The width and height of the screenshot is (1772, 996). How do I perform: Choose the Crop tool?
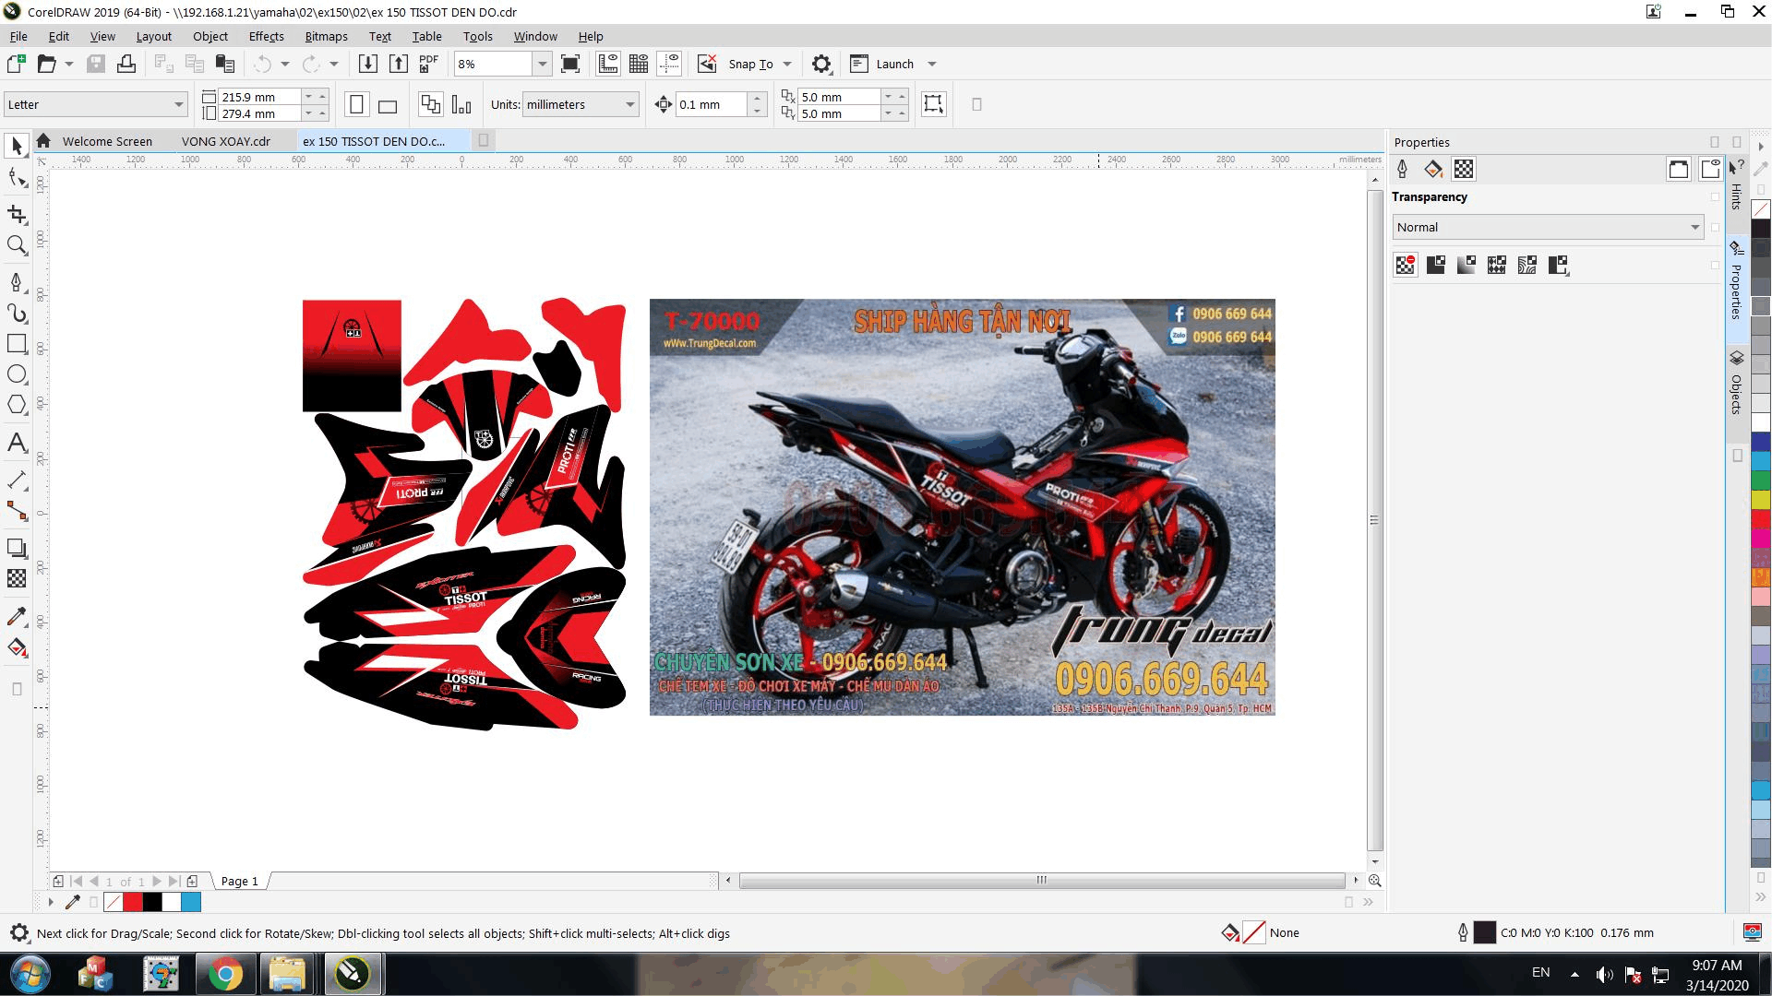(17, 215)
